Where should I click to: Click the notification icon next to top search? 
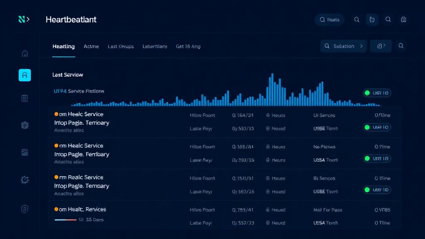357,19
